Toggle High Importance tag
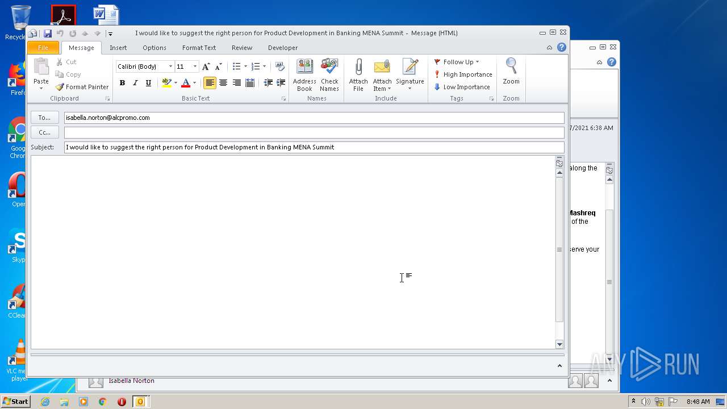The height and width of the screenshot is (409, 727). [462, 74]
